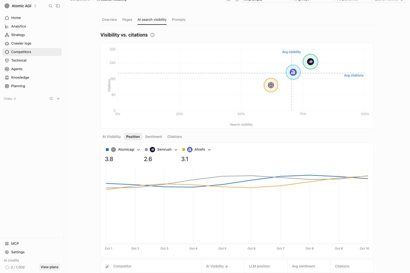Click the orange Ahrefs color swatch
This screenshot has width=410, height=273.
(183, 150)
